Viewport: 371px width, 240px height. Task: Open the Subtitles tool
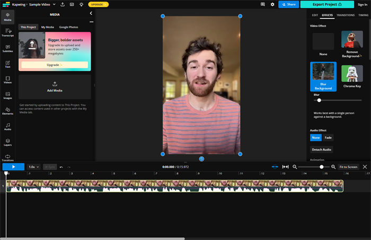coord(8,48)
